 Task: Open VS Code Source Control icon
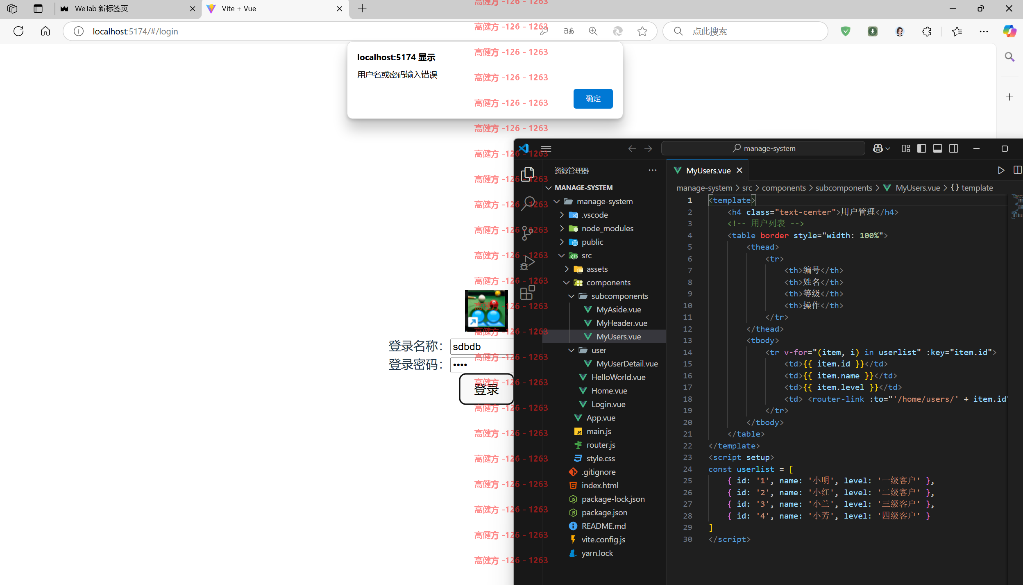click(x=528, y=232)
